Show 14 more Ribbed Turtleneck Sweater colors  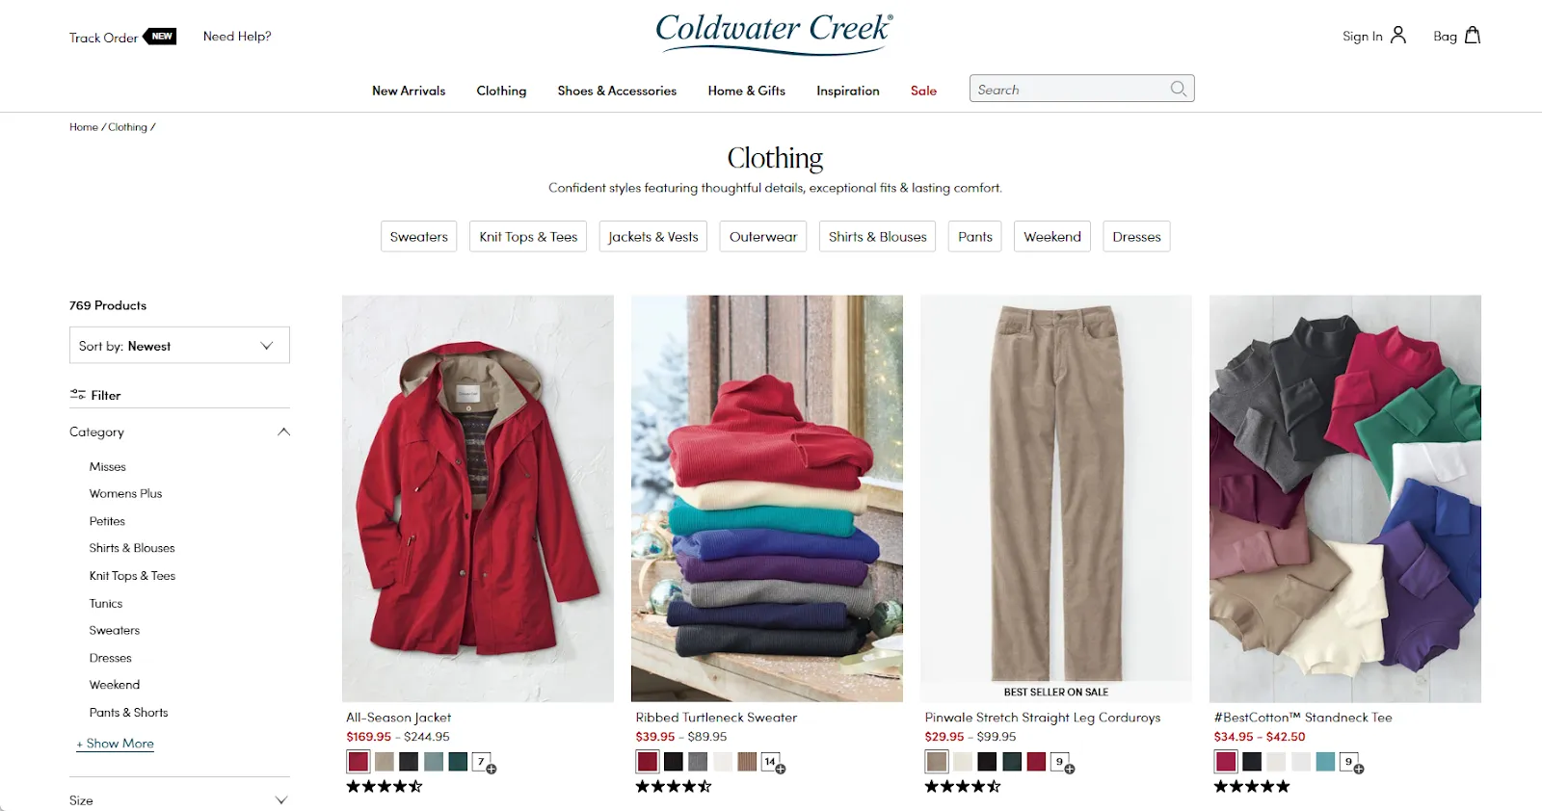pos(773,763)
